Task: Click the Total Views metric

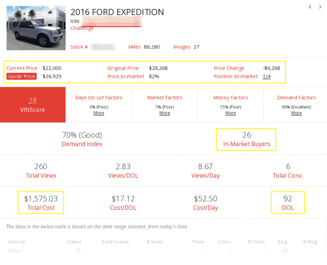Action: click(x=41, y=171)
